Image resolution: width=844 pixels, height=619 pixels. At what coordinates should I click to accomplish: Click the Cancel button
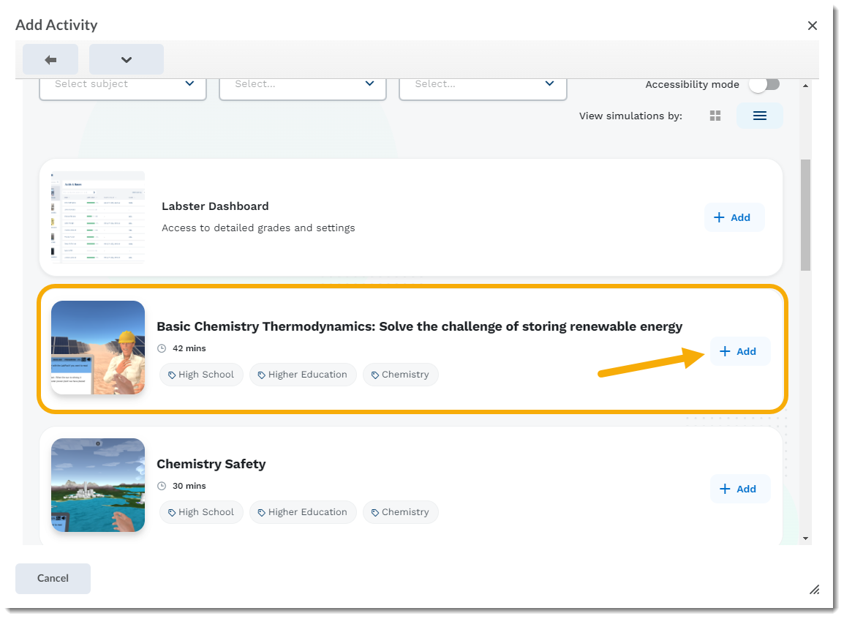(53, 578)
